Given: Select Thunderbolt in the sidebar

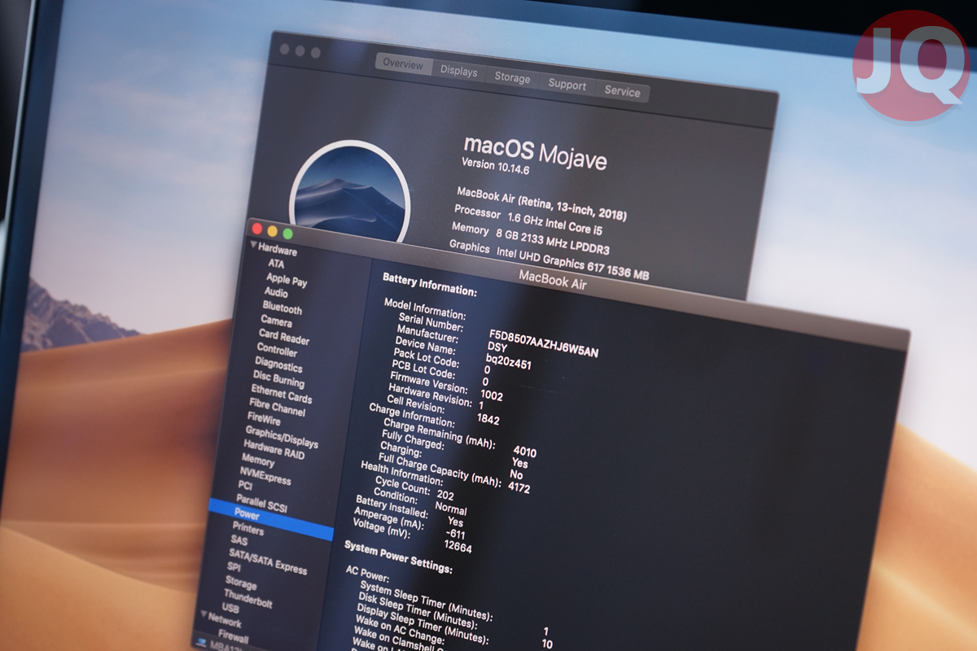Looking at the screenshot, I should coord(248,599).
